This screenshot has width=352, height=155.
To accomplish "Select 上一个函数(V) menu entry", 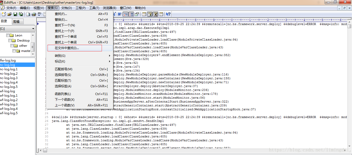I will point(79,105).
